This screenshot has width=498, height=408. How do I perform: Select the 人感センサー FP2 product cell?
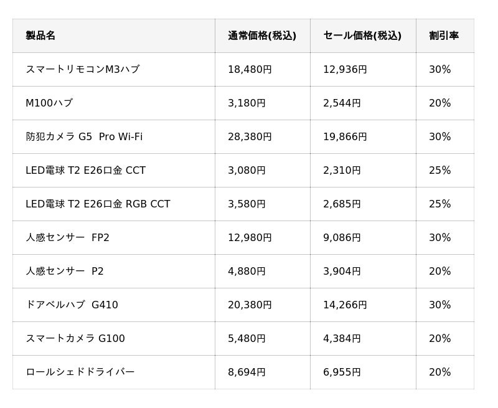(67, 237)
